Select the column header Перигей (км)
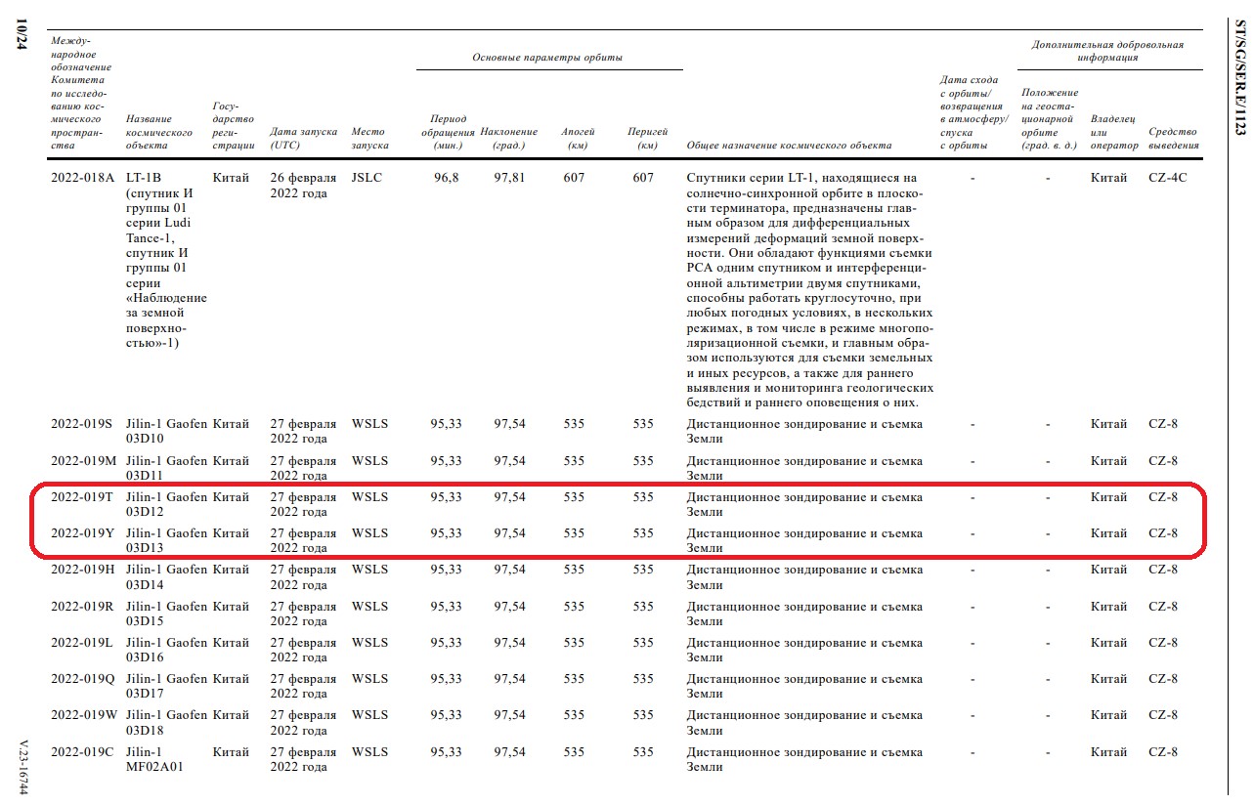1254x805 pixels. pyautogui.click(x=647, y=138)
